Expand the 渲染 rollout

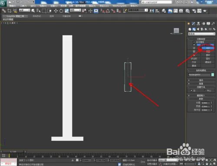(x=201, y=80)
